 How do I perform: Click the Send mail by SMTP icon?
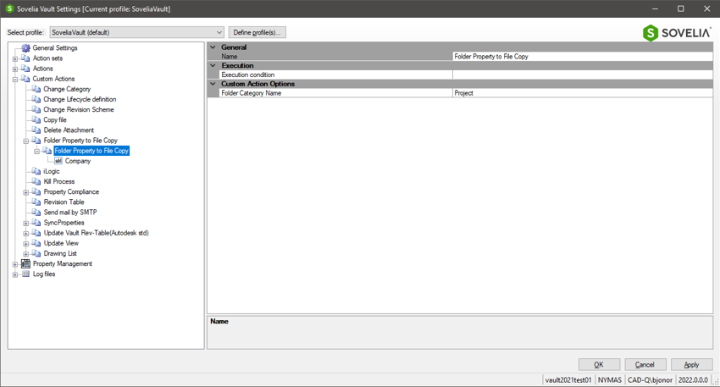(x=36, y=213)
